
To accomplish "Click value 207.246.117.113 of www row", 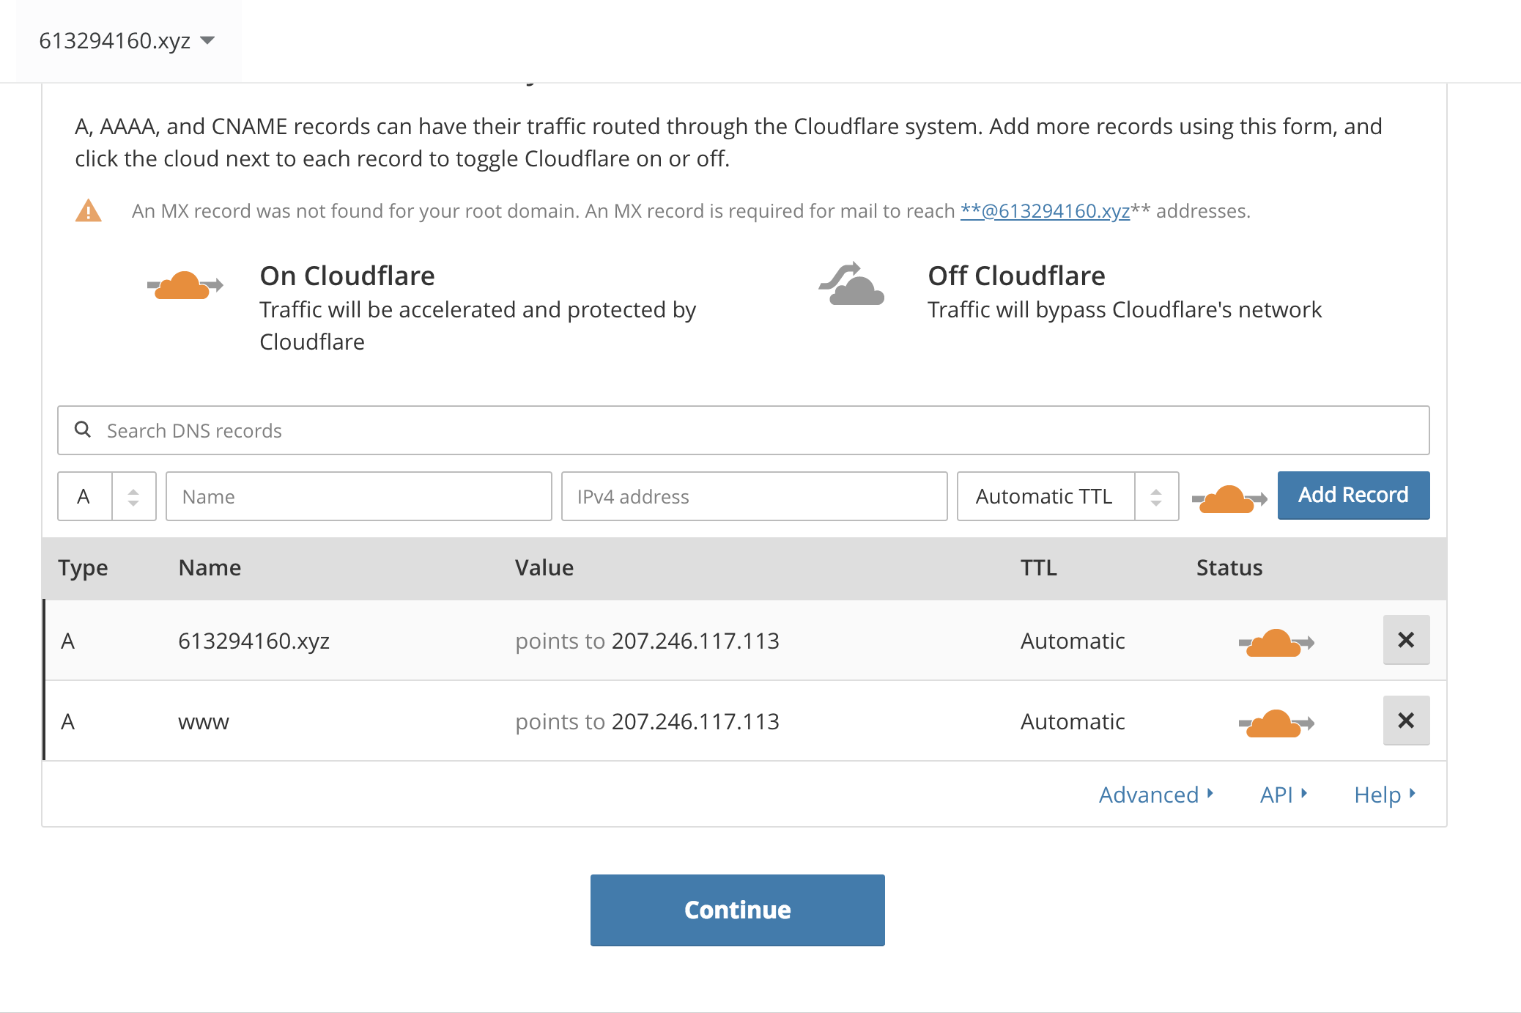I will [x=695, y=722].
